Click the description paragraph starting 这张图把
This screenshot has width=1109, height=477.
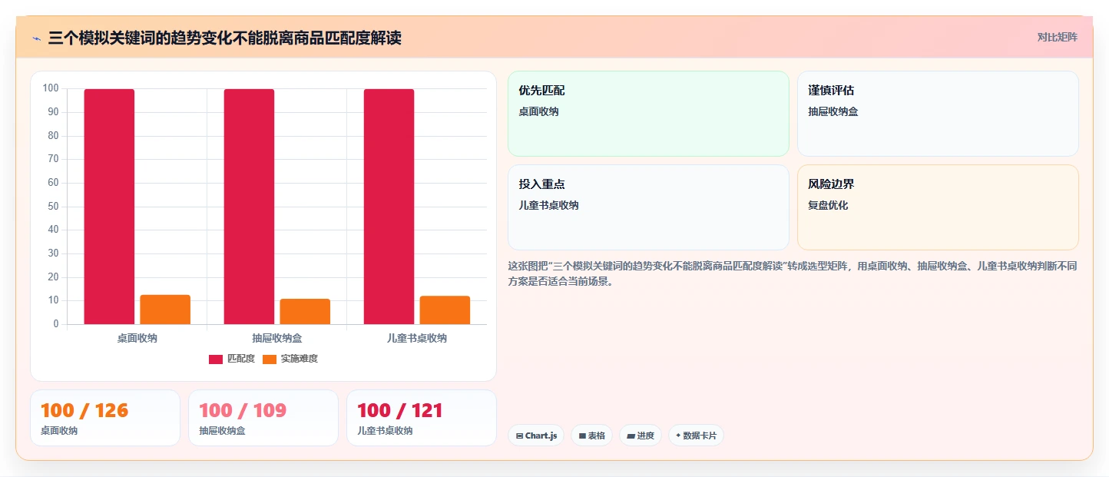(792, 273)
